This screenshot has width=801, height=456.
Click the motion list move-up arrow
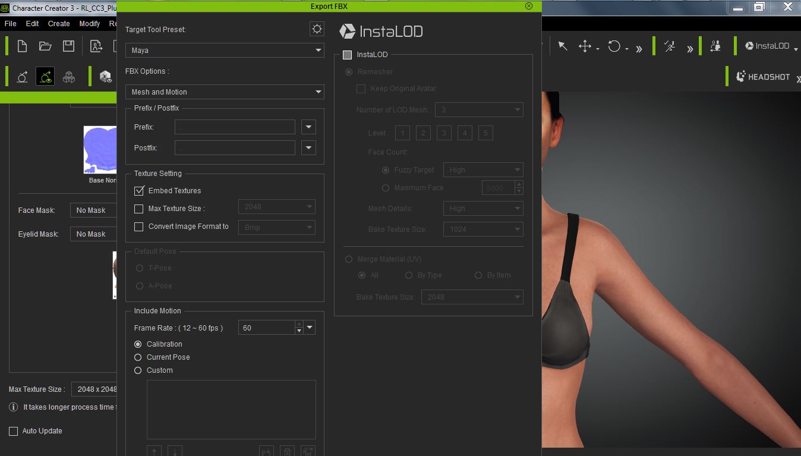tap(154, 451)
